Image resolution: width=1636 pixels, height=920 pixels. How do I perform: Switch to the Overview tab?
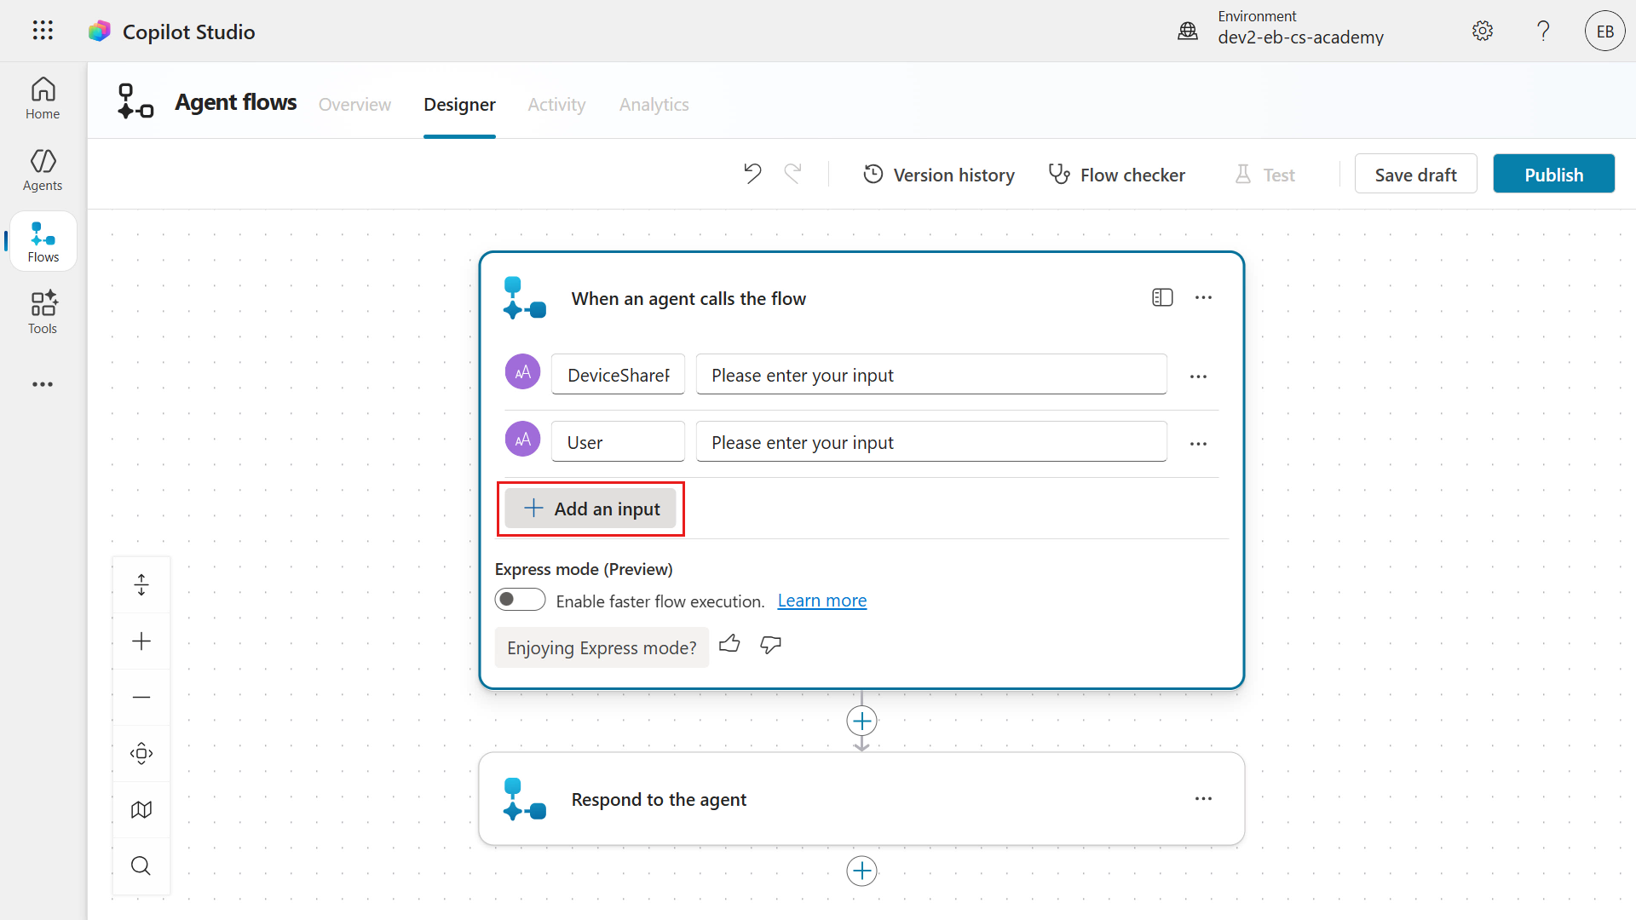[354, 104]
